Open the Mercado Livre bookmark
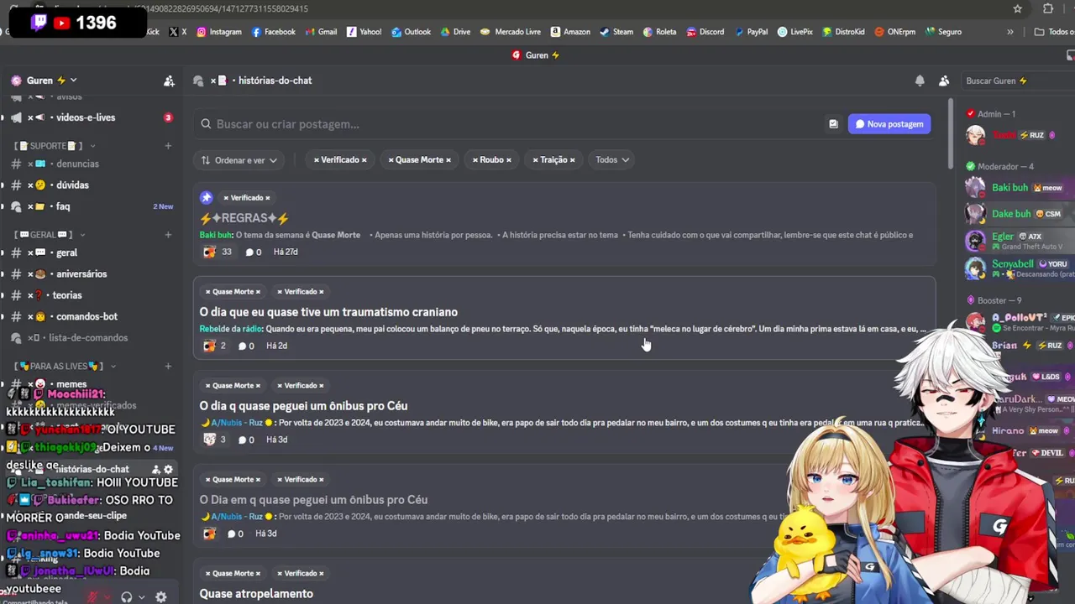This screenshot has height=604, width=1075. (511, 32)
